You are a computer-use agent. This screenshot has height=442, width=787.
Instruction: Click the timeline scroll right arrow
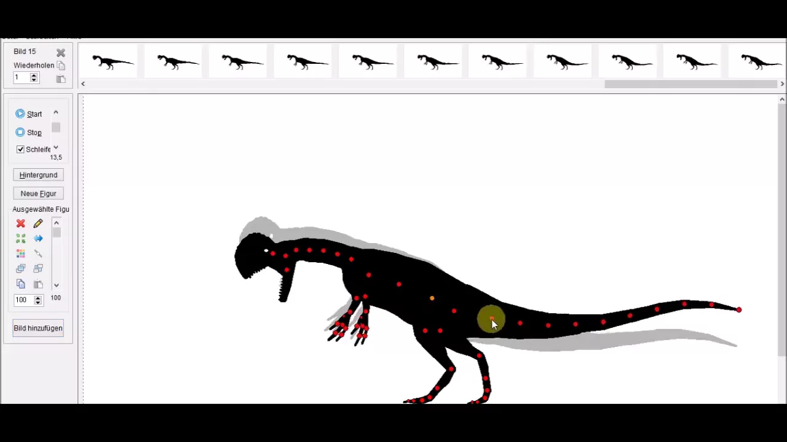782,84
